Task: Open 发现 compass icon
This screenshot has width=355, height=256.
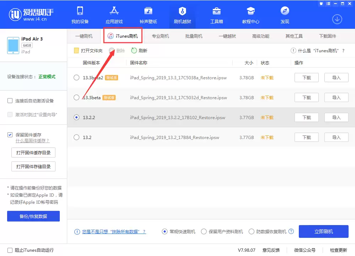Action: coord(285,11)
